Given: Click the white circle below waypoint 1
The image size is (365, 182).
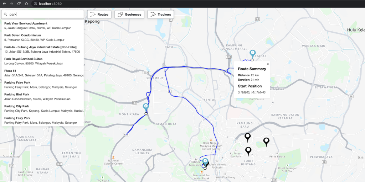Looking at the screenshot, I should coord(252,60).
